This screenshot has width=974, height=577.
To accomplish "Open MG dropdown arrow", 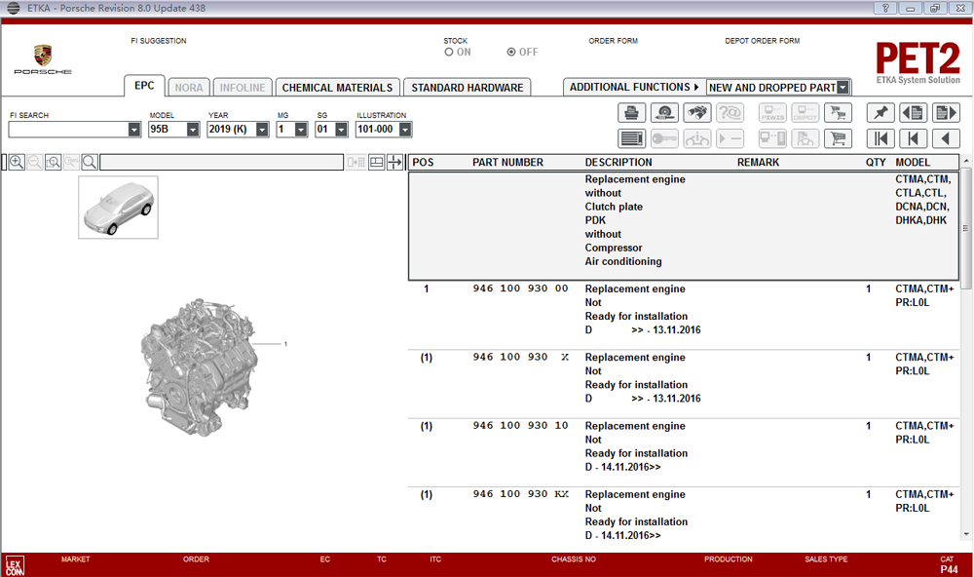I will pyautogui.click(x=301, y=130).
